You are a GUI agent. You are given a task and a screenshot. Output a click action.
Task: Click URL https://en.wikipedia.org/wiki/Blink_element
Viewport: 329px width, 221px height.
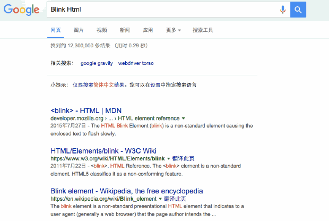coord(103,199)
